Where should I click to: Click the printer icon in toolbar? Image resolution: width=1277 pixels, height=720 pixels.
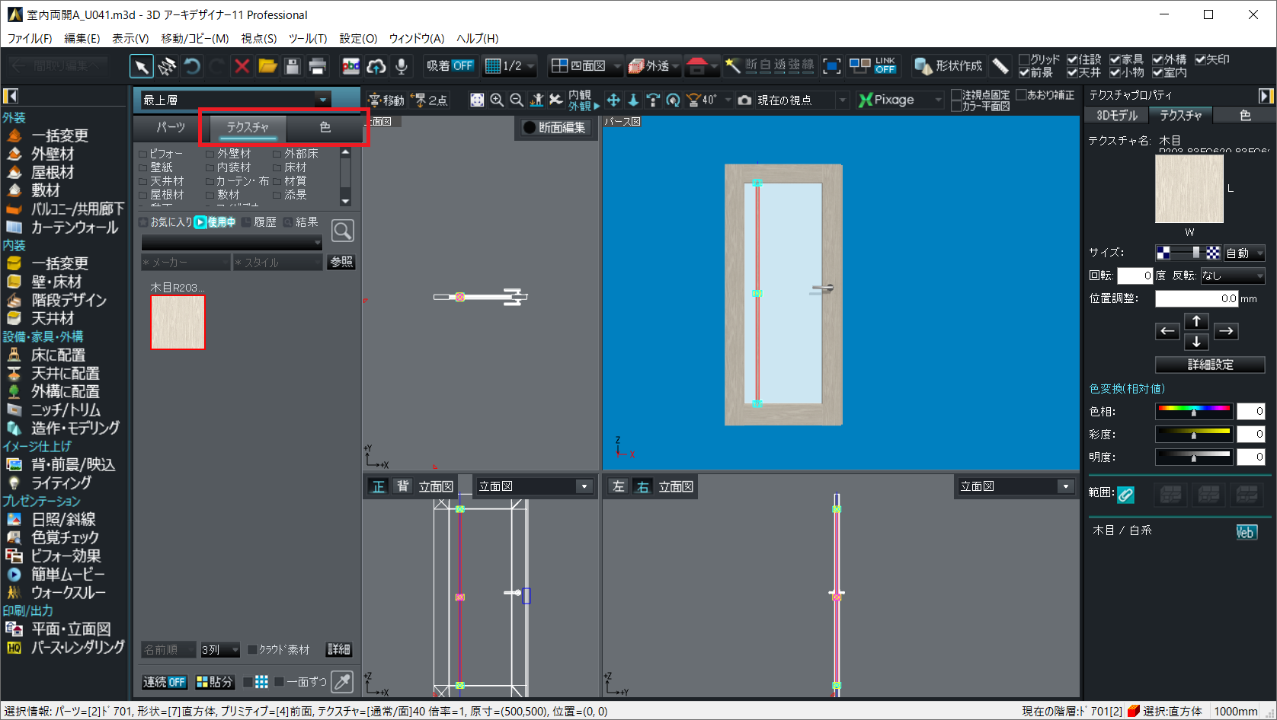(318, 67)
